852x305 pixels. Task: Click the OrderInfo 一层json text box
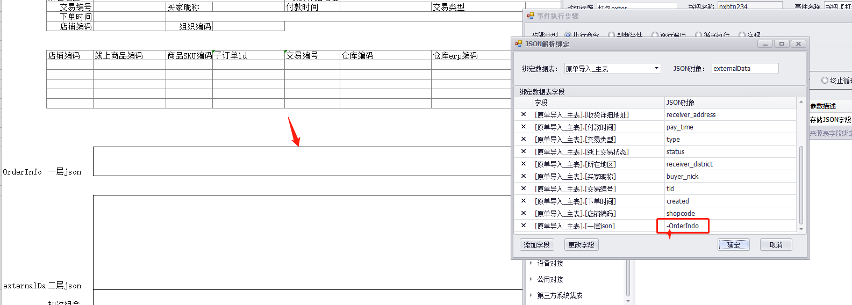click(303, 161)
